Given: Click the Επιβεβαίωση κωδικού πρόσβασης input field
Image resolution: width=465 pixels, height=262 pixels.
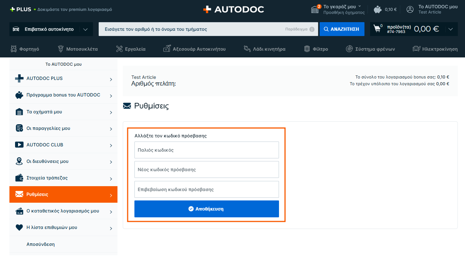Looking at the screenshot, I should click(207, 189).
